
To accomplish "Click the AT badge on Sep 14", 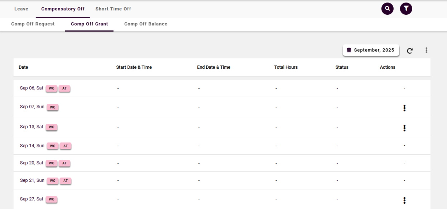I will [65, 146].
